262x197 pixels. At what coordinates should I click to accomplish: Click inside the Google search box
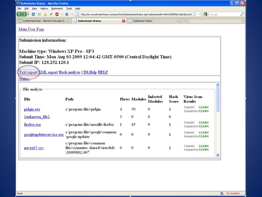(225, 15)
